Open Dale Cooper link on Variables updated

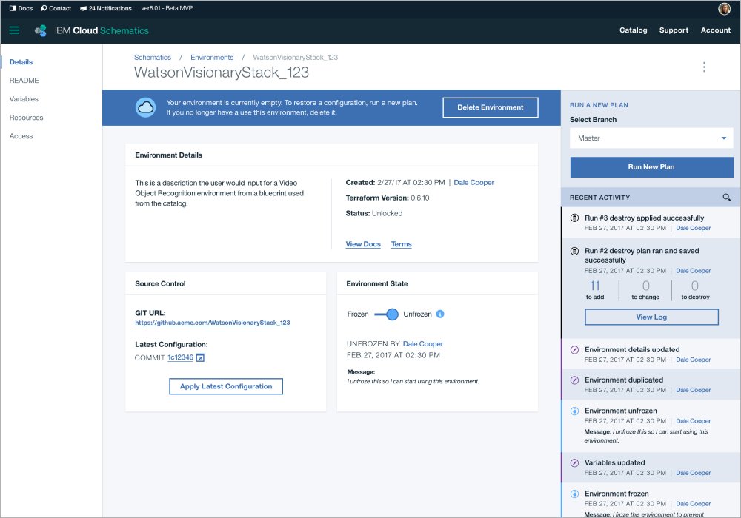pos(693,473)
